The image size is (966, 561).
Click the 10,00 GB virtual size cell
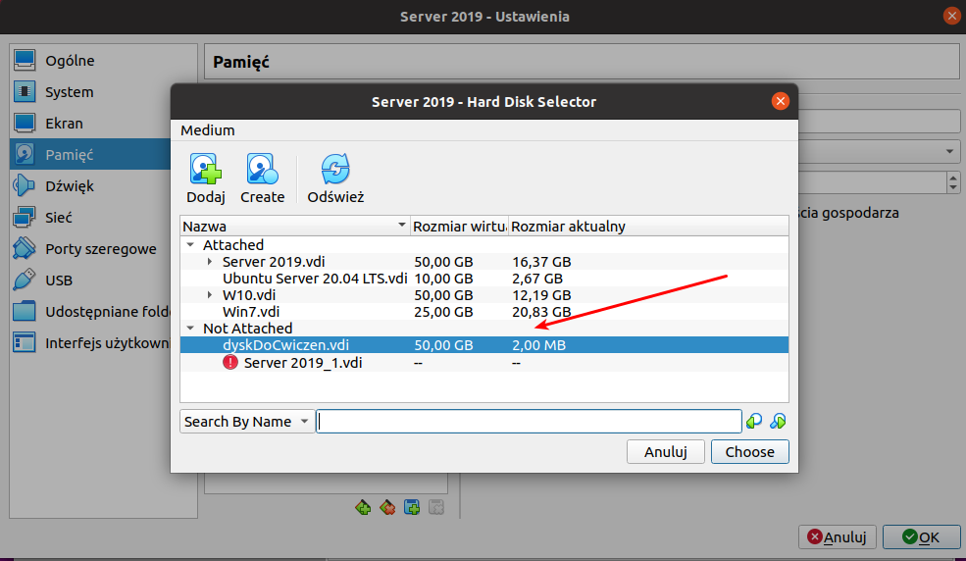(443, 279)
